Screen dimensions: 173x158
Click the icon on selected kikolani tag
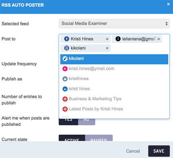click(x=67, y=48)
